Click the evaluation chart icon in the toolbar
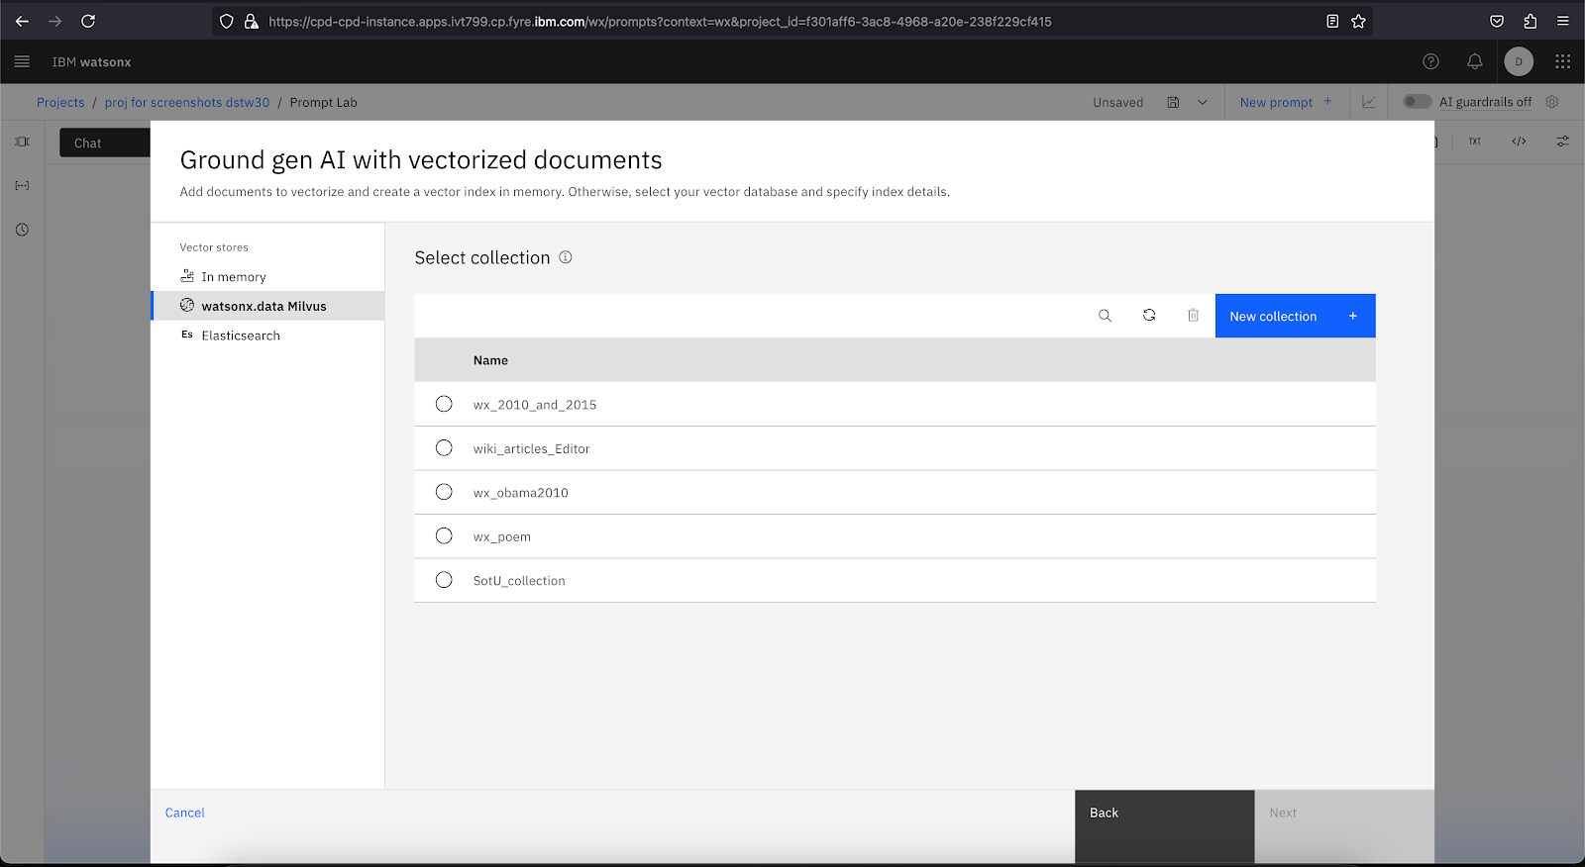 click(1368, 102)
